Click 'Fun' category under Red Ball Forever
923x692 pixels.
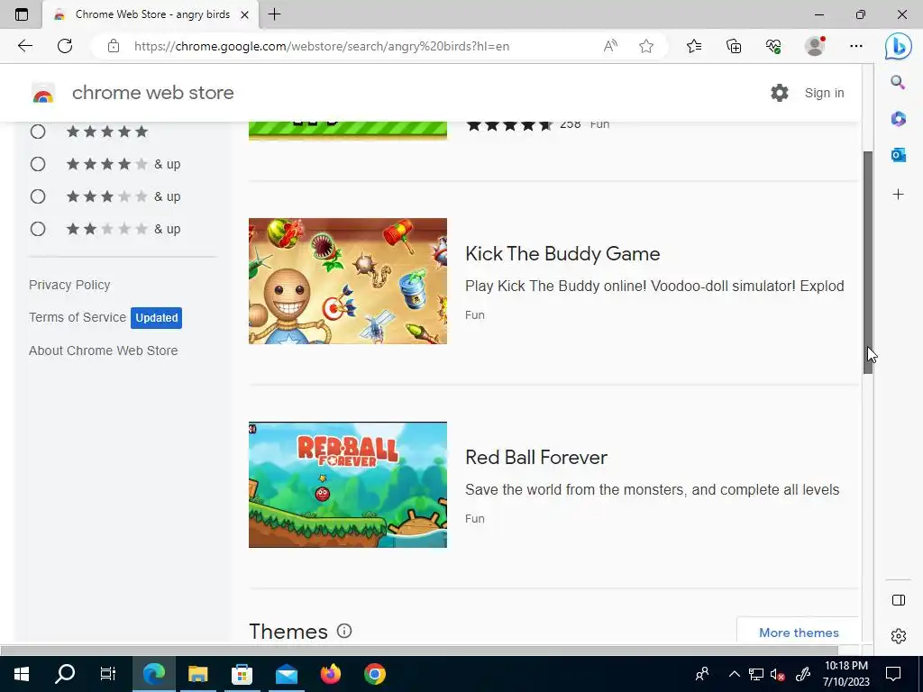tap(474, 518)
